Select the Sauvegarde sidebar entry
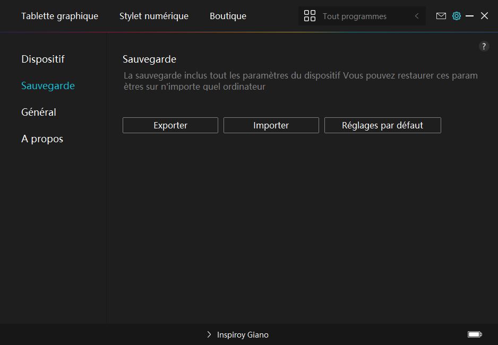This screenshot has width=498, height=345. pyautogui.click(x=48, y=85)
